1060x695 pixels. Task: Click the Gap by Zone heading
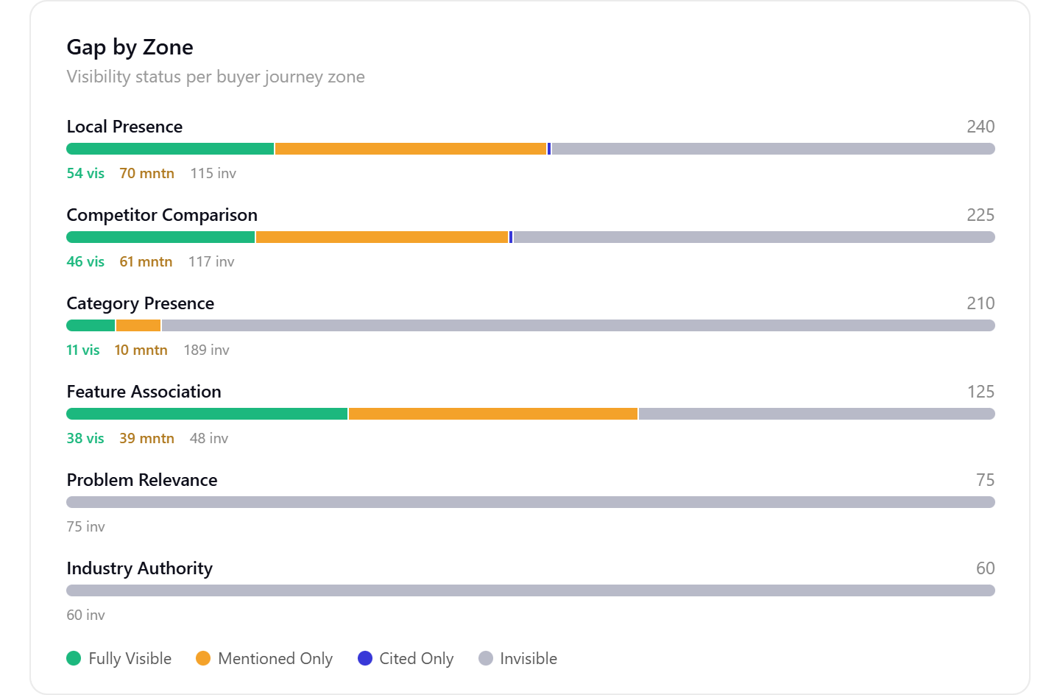coord(130,47)
